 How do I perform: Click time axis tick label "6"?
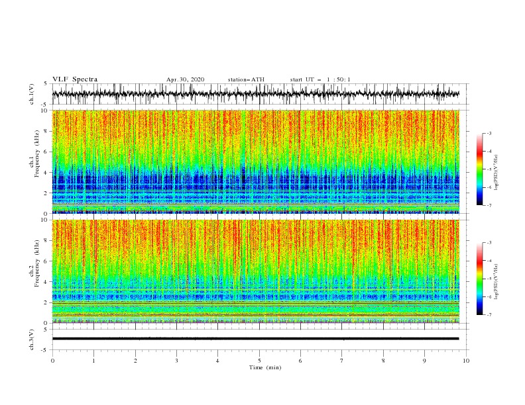coord(300,361)
